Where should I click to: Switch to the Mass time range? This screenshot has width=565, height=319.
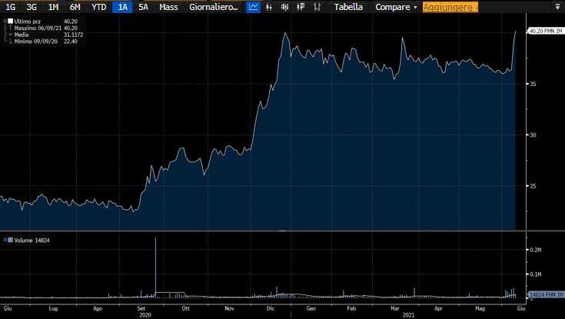(x=168, y=7)
